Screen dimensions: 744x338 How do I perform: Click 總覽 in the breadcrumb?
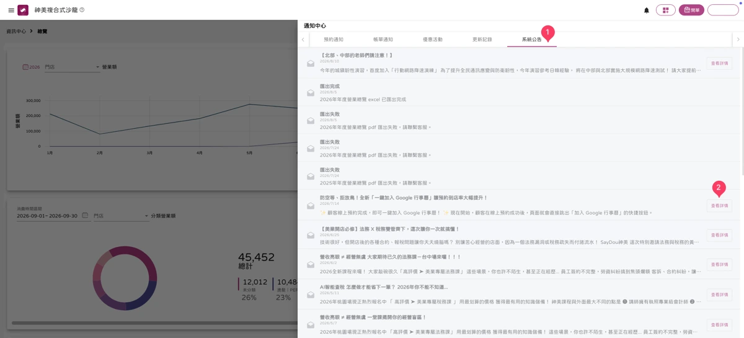click(x=42, y=31)
